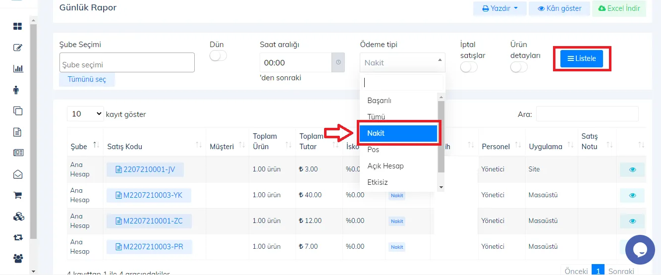Image resolution: width=661 pixels, height=275 pixels.
Task: Click the clock icon beside time field
Action: coord(338,62)
